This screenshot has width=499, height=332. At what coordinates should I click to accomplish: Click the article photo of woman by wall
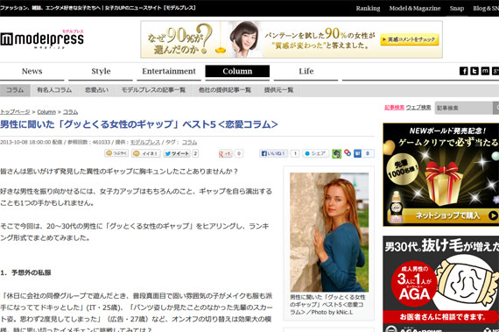pos(329,232)
